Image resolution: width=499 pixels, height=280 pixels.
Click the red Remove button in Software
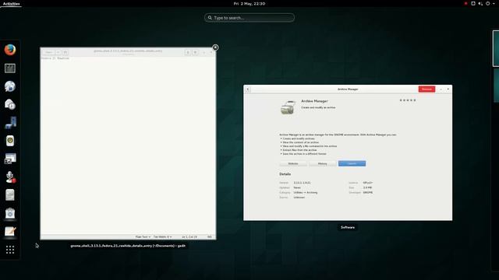click(x=426, y=89)
